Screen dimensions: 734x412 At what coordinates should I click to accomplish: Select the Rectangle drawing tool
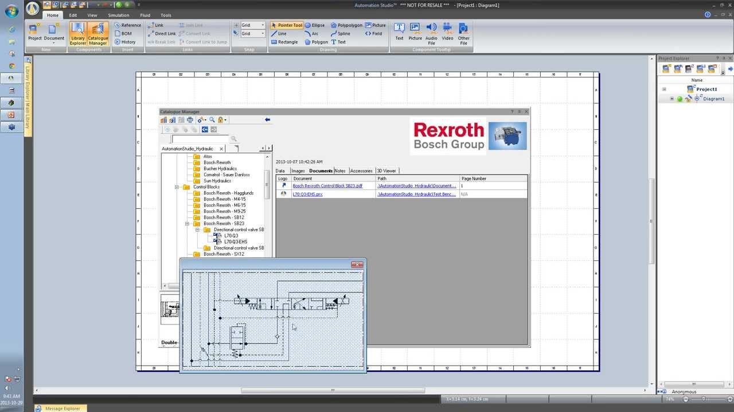coord(284,42)
